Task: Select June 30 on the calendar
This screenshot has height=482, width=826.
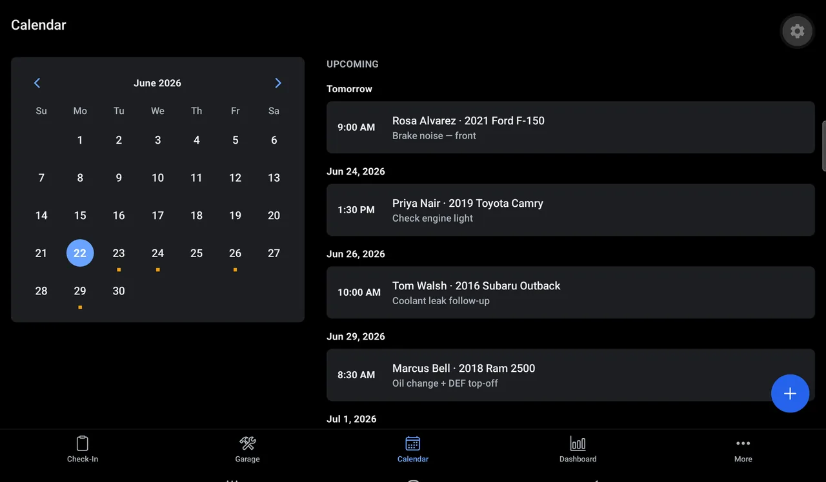Action: pyautogui.click(x=119, y=291)
